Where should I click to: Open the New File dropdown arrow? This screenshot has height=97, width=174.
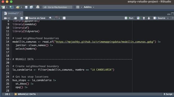[x=7, y=7]
